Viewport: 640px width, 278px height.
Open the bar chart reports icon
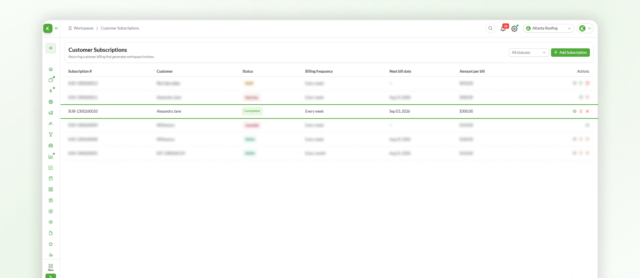click(51, 156)
